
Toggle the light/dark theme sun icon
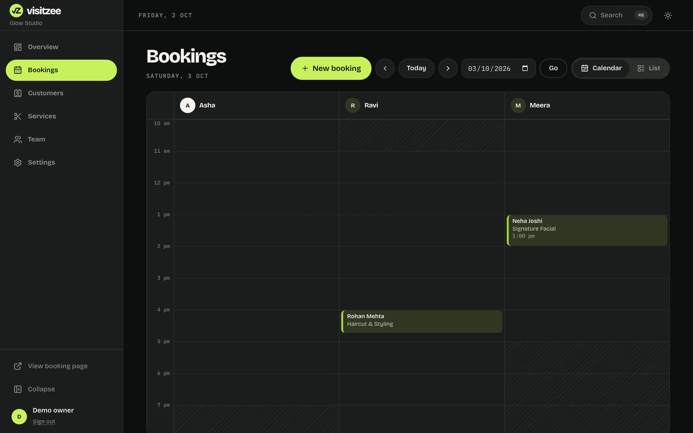668,15
